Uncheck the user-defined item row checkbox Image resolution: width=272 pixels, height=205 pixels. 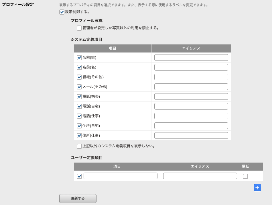[79, 176]
